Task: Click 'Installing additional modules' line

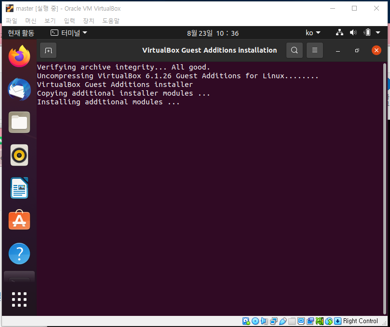Action: tap(108, 102)
